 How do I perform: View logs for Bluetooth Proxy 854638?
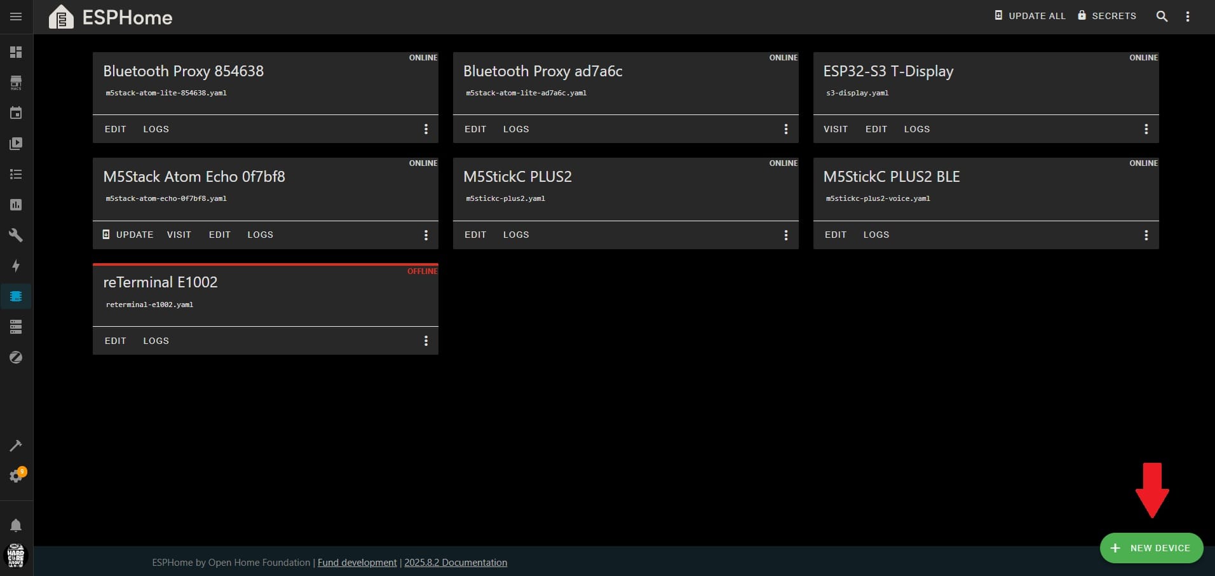pyautogui.click(x=156, y=129)
